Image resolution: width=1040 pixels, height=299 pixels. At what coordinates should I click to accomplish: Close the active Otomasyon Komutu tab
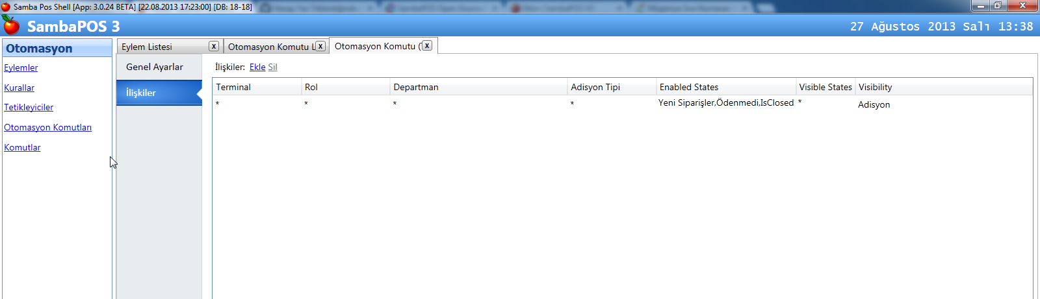click(x=427, y=45)
